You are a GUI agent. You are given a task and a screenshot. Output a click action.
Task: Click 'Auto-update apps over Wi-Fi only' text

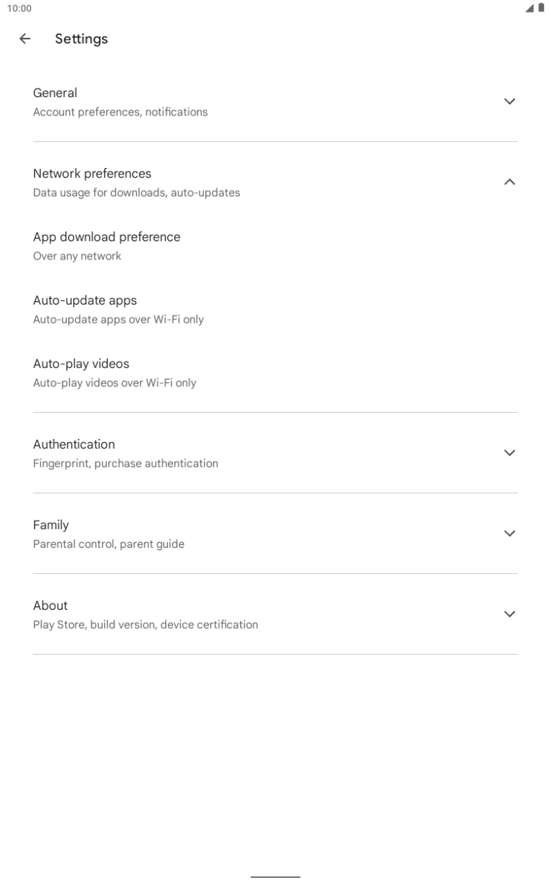pyautogui.click(x=118, y=319)
